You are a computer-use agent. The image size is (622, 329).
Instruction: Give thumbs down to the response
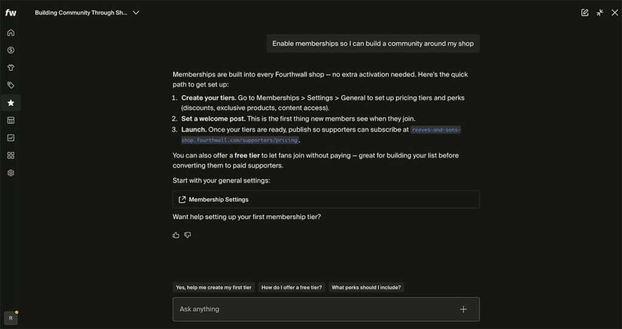(188, 235)
